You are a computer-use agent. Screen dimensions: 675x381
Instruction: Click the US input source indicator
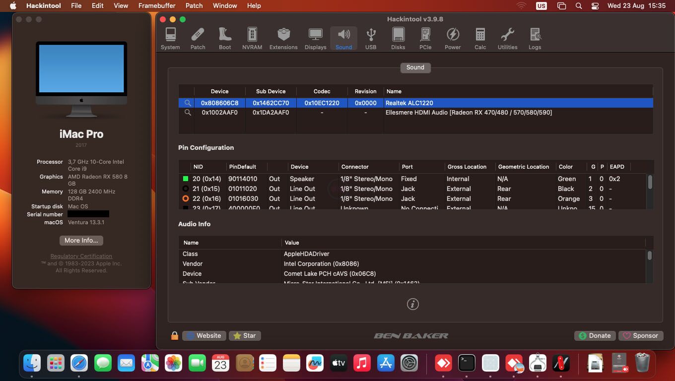coord(541,6)
